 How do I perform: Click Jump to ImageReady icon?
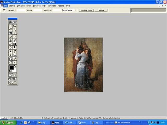pos(13,83)
